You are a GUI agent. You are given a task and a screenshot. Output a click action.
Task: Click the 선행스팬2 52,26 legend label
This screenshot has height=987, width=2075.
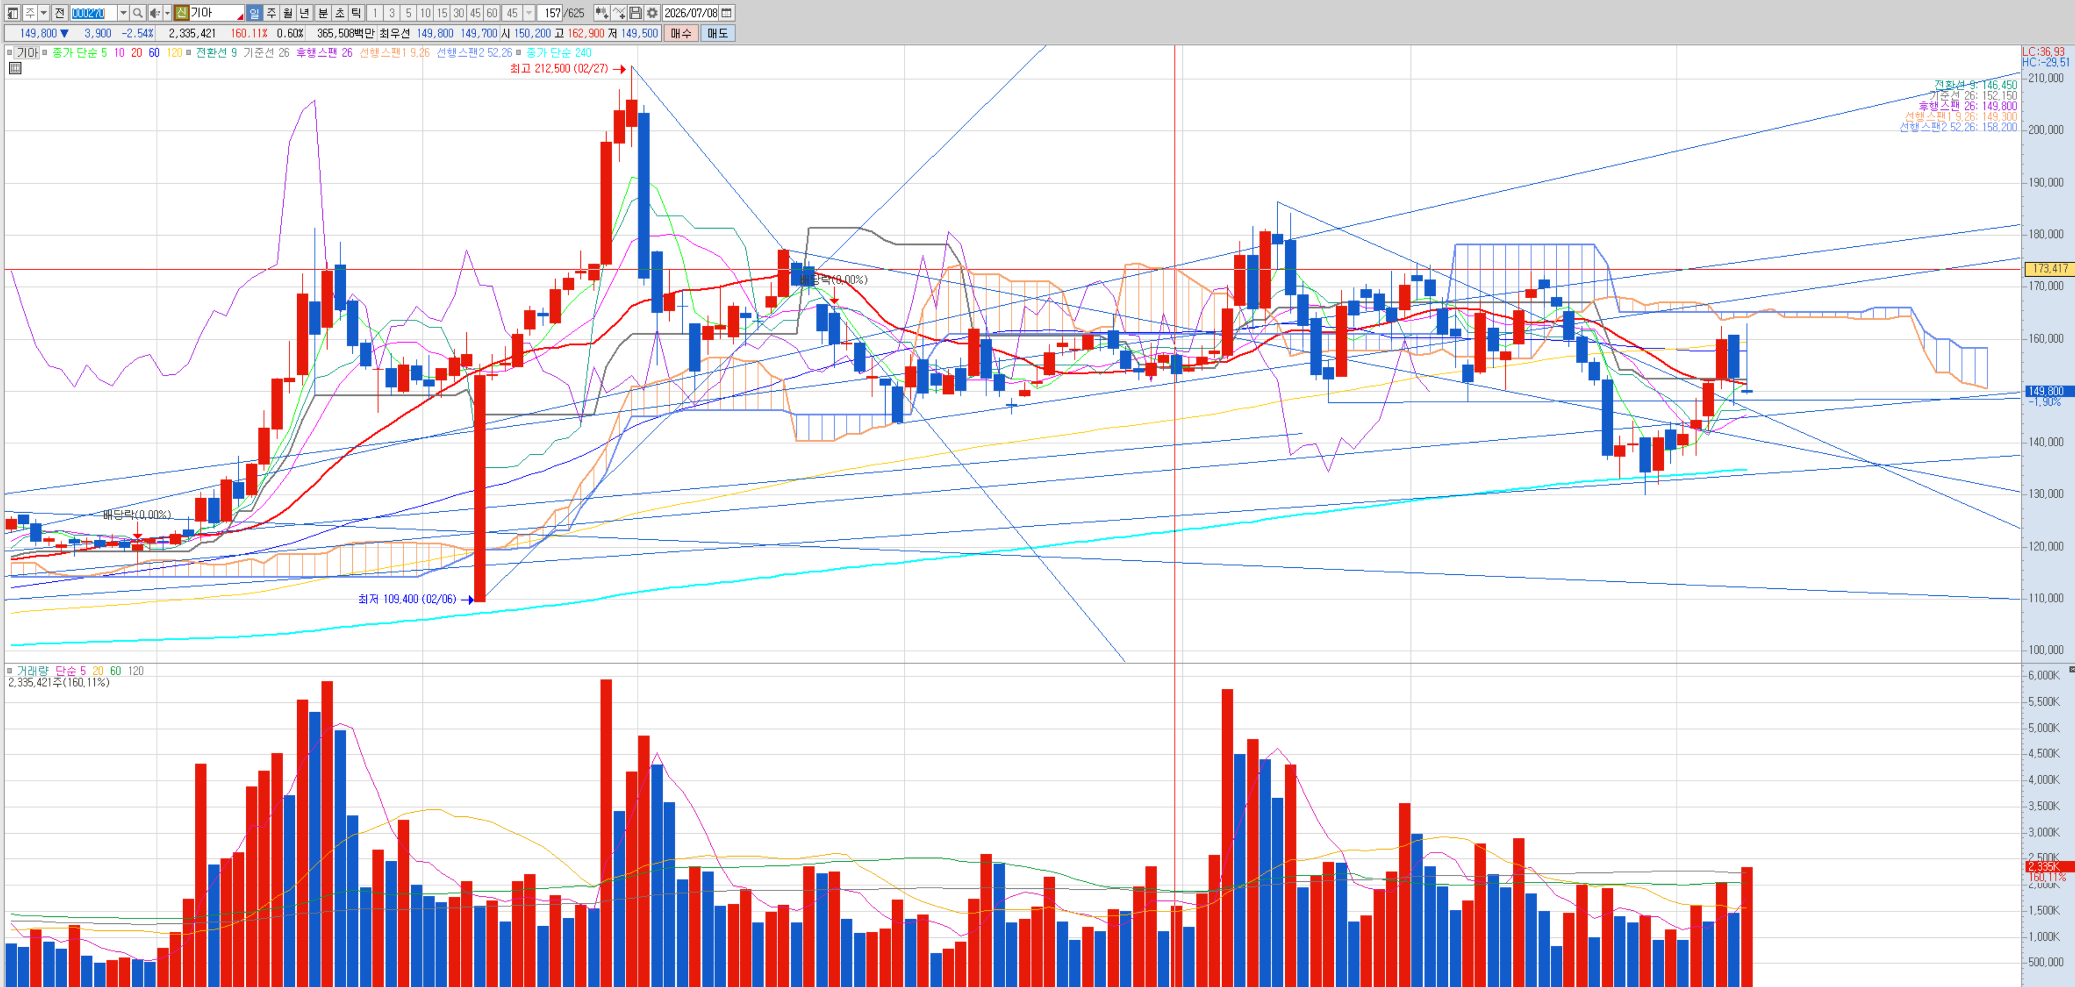[x=474, y=53]
